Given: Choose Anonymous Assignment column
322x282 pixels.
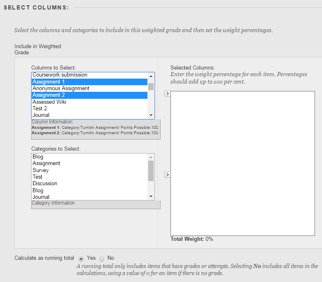Looking at the screenshot, I should pos(61,89).
